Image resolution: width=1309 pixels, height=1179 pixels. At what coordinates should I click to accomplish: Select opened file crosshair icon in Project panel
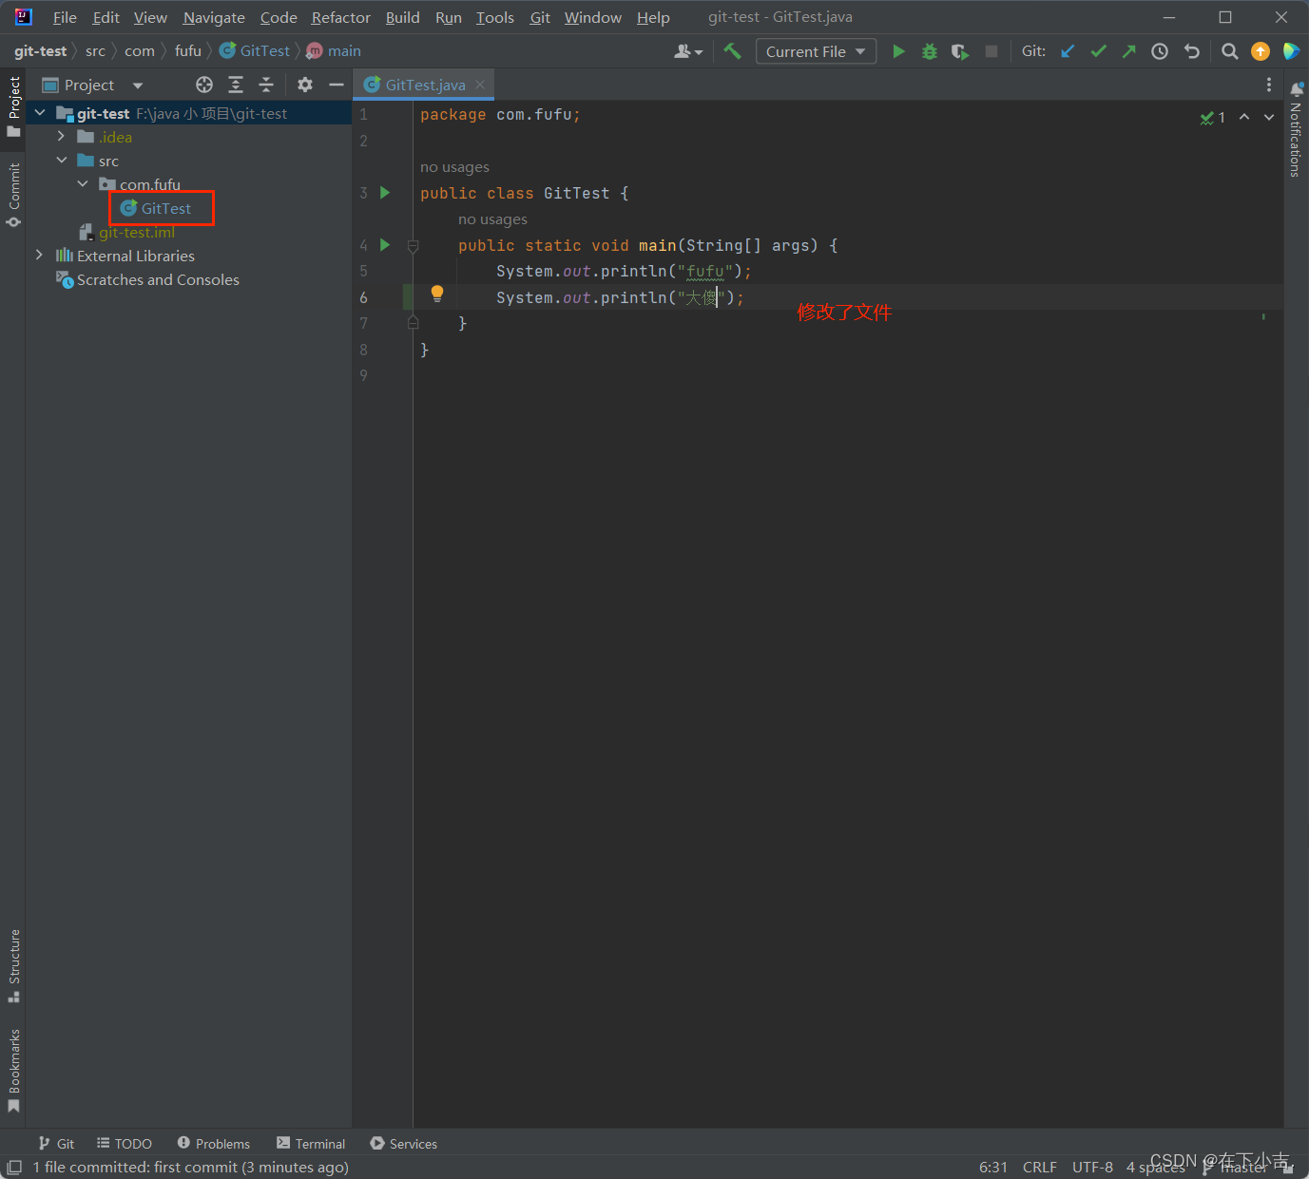[204, 85]
